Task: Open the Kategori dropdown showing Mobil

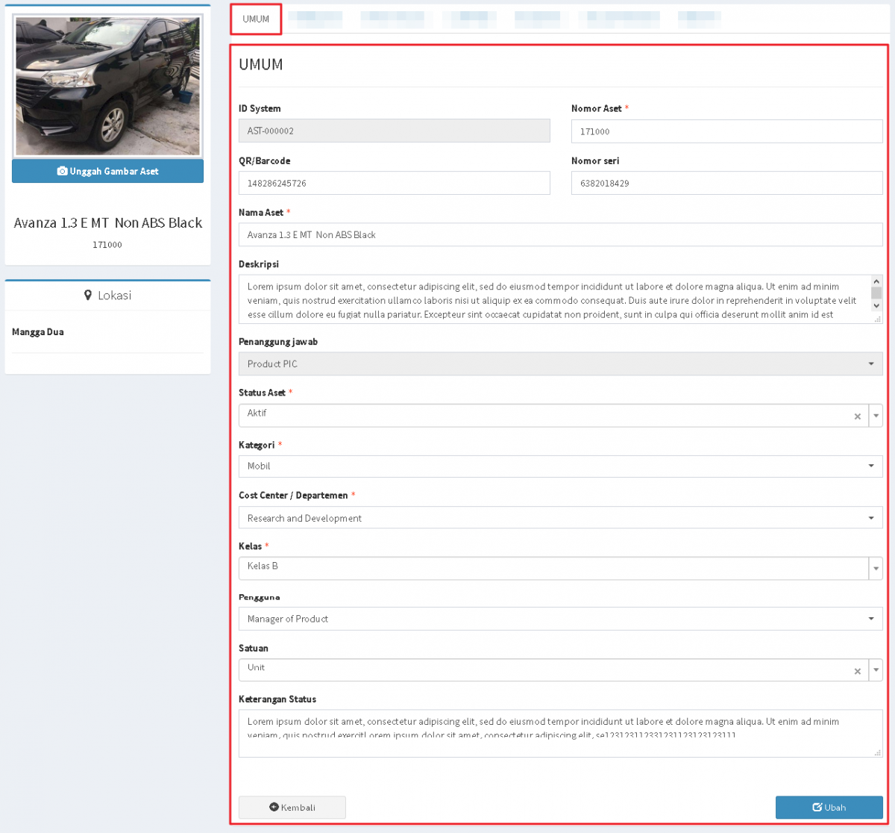Action: (871, 466)
